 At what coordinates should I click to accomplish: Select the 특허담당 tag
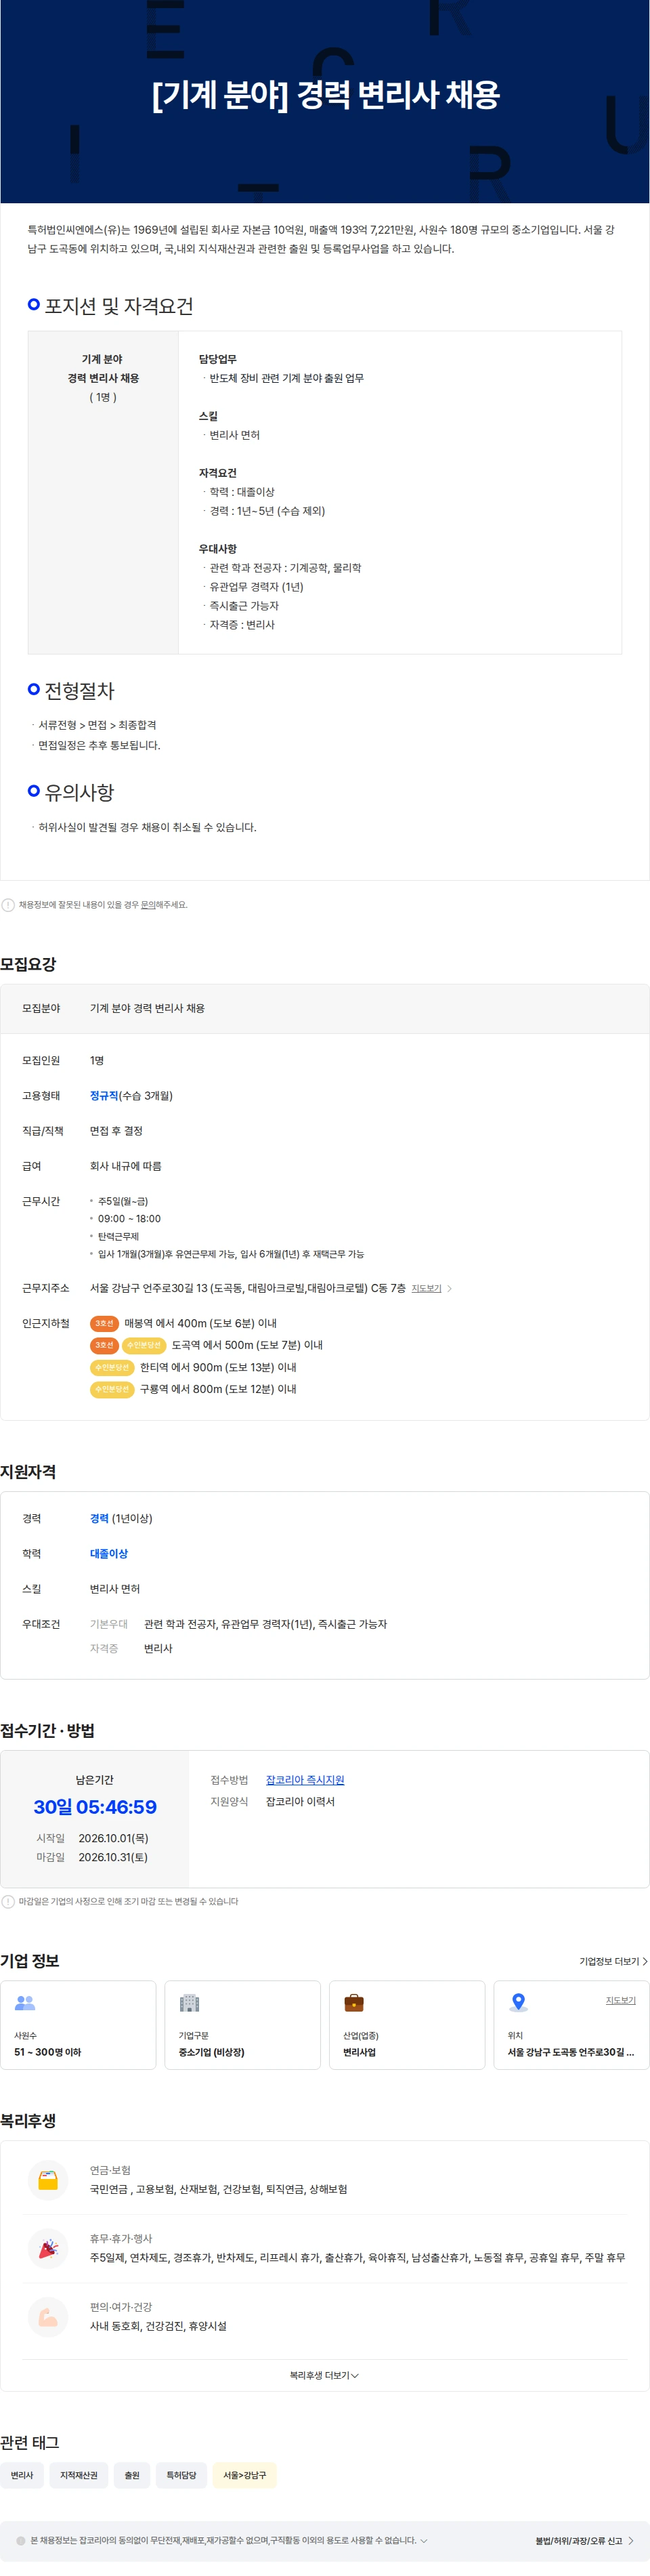point(181,2475)
